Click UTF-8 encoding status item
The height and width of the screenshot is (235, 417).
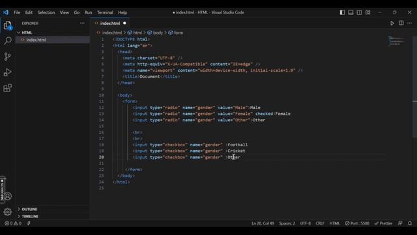click(x=306, y=223)
